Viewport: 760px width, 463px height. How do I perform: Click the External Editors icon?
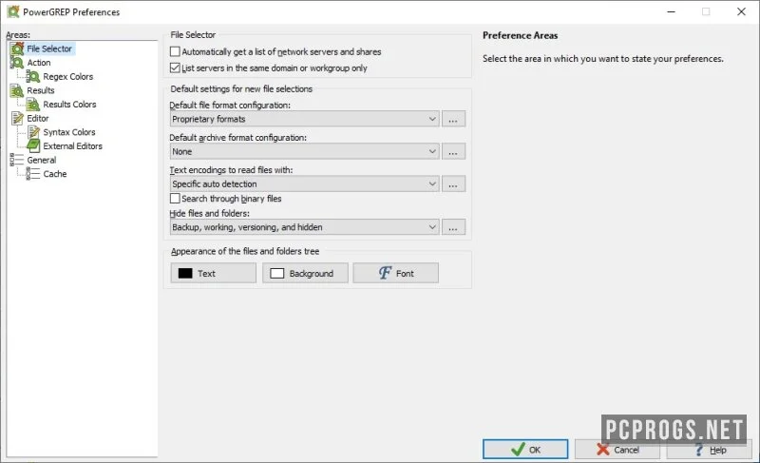coord(33,145)
